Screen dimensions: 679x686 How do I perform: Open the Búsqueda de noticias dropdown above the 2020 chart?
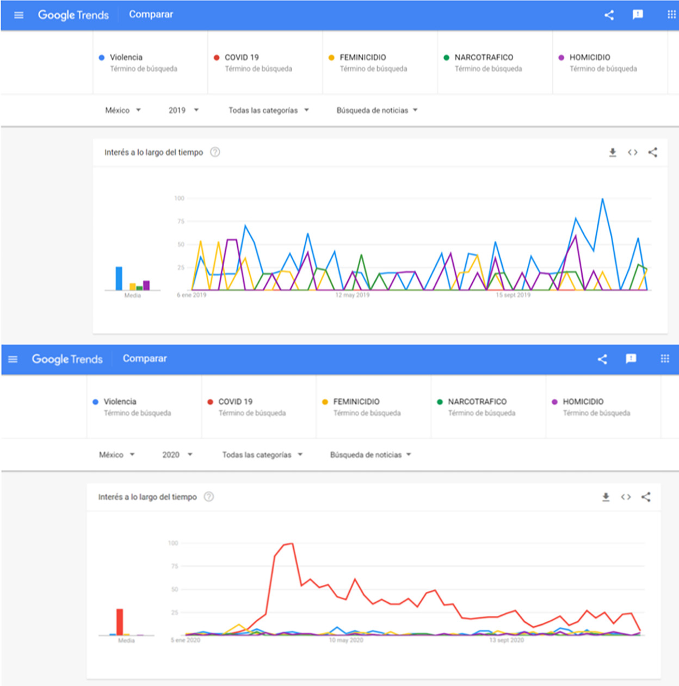371,455
